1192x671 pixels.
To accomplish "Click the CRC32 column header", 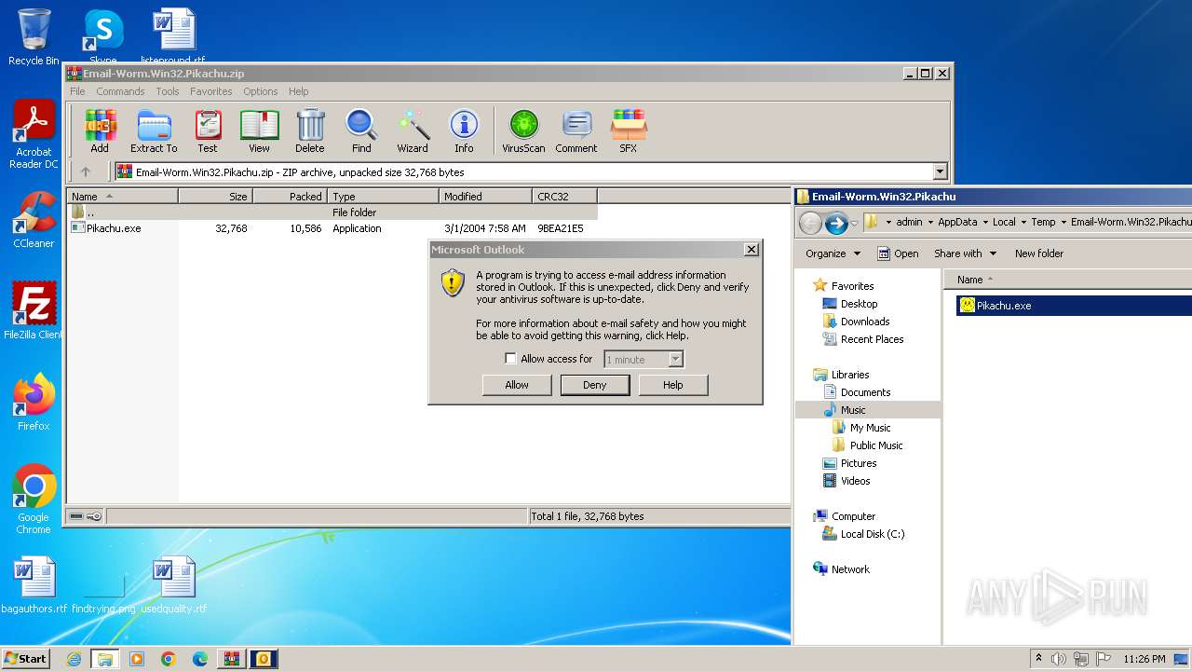I will point(564,196).
